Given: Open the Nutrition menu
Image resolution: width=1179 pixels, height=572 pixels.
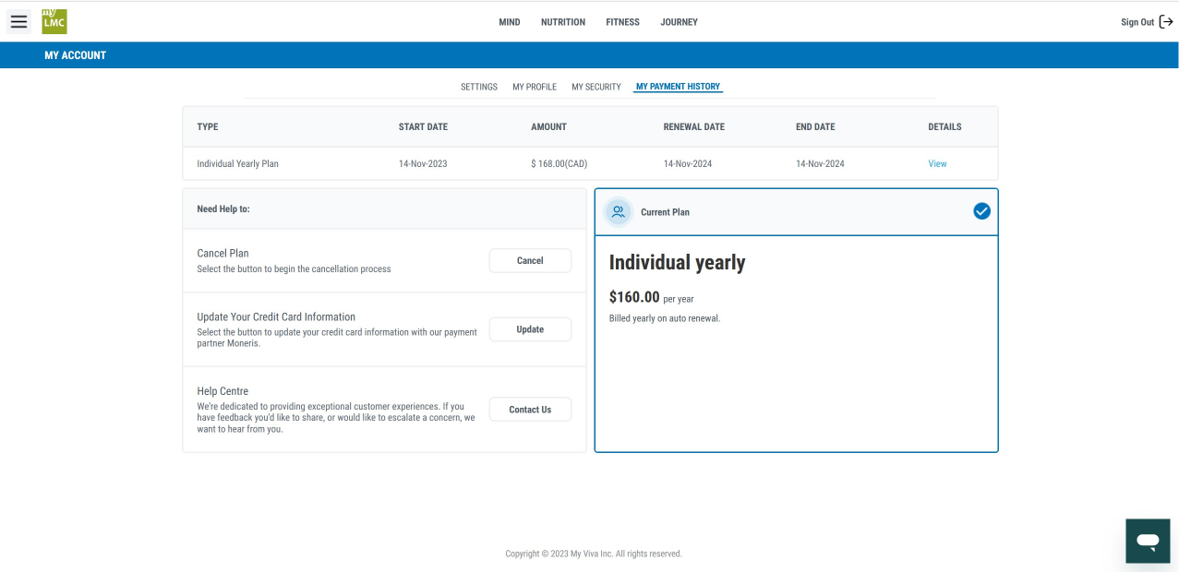Looking at the screenshot, I should 563,22.
